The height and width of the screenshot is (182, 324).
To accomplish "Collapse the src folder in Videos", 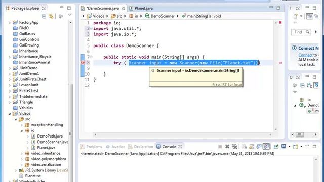I will click(16, 119).
